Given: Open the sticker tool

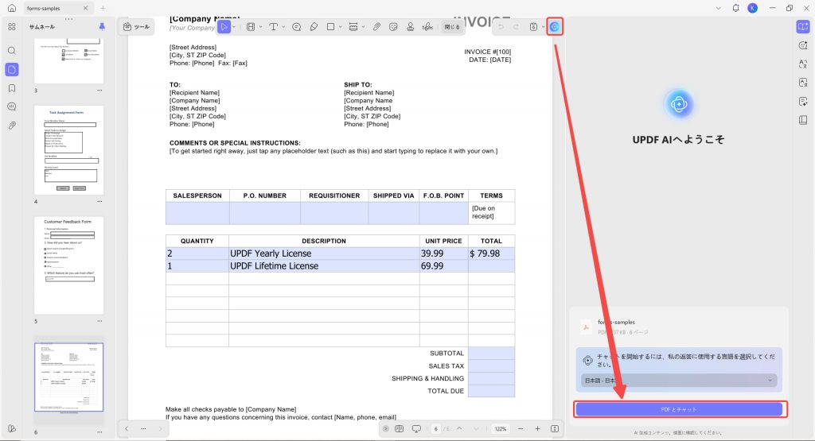Looking at the screenshot, I should (393, 27).
